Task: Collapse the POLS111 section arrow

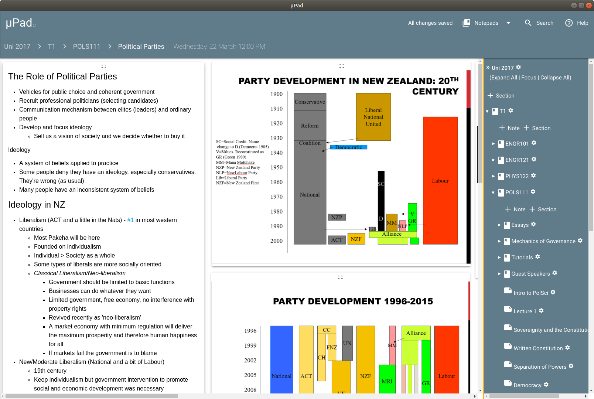Action: pyautogui.click(x=493, y=192)
